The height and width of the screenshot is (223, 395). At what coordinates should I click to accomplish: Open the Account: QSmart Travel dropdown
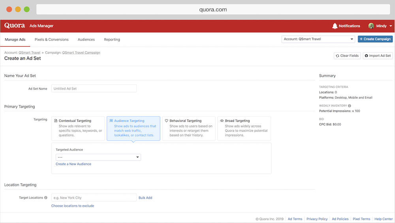(x=318, y=39)
